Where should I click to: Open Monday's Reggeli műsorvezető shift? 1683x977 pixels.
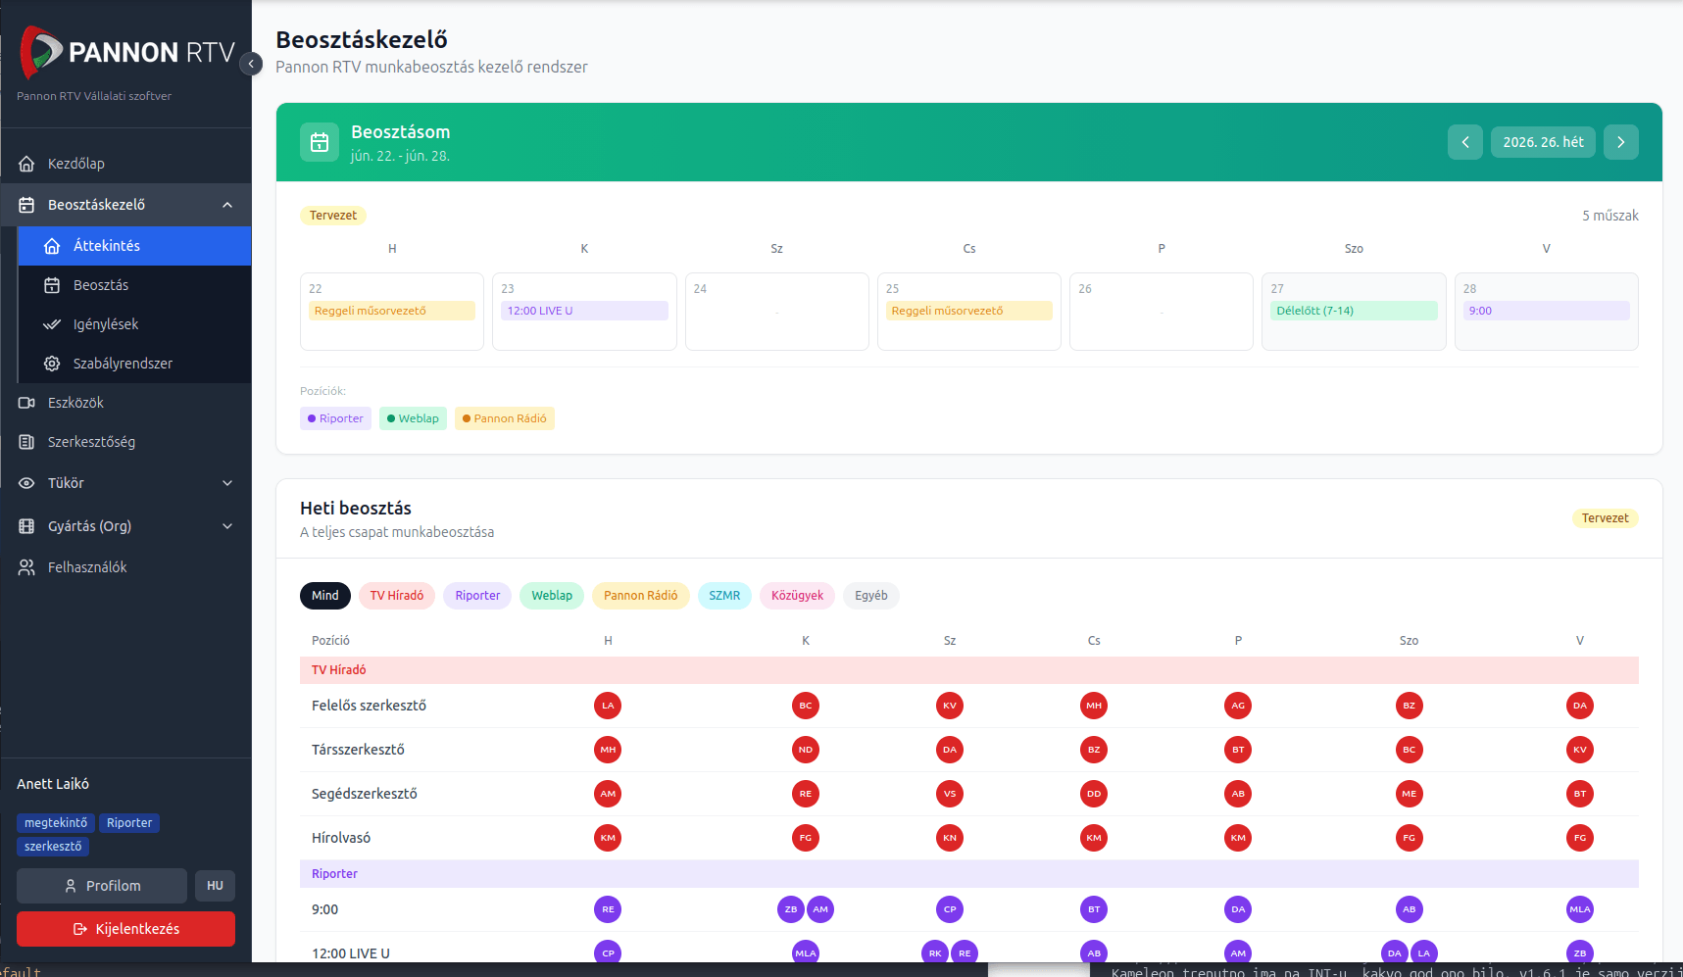(x=392, y=311)
